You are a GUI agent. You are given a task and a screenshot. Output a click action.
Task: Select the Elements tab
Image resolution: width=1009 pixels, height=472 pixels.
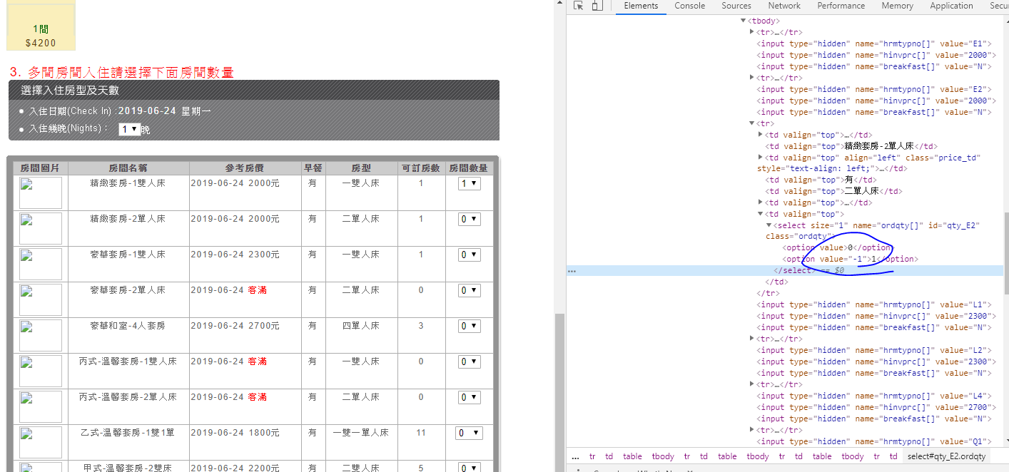[641, 6]
